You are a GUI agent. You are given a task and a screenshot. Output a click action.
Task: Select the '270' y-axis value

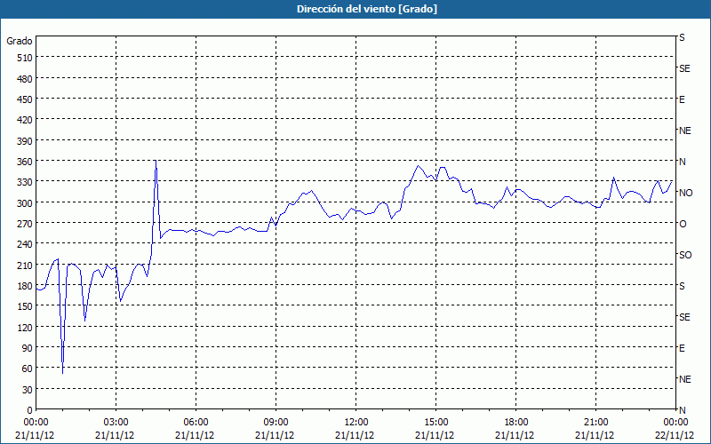26,224
